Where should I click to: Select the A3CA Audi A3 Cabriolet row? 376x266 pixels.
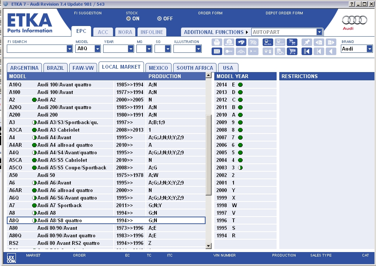(106, 130)
